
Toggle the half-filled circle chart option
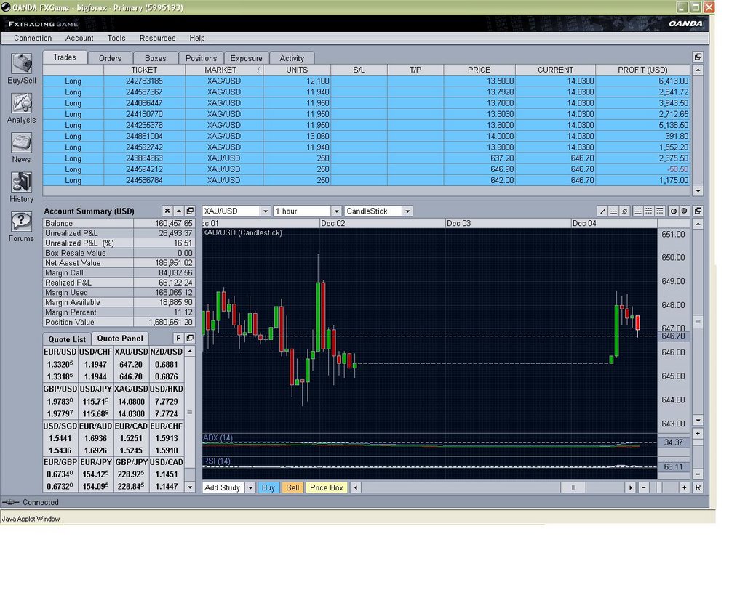tap(673, 211)
